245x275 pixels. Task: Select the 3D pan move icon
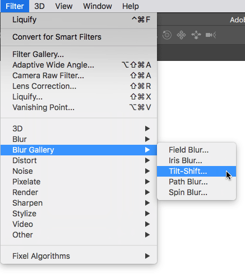[181, 35]
